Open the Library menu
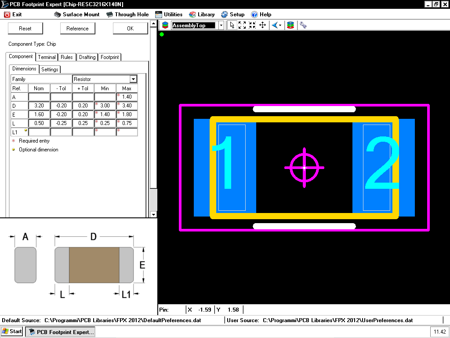This screenshot has width=450, height=338. pyautogui.click(x=202, y=15)
